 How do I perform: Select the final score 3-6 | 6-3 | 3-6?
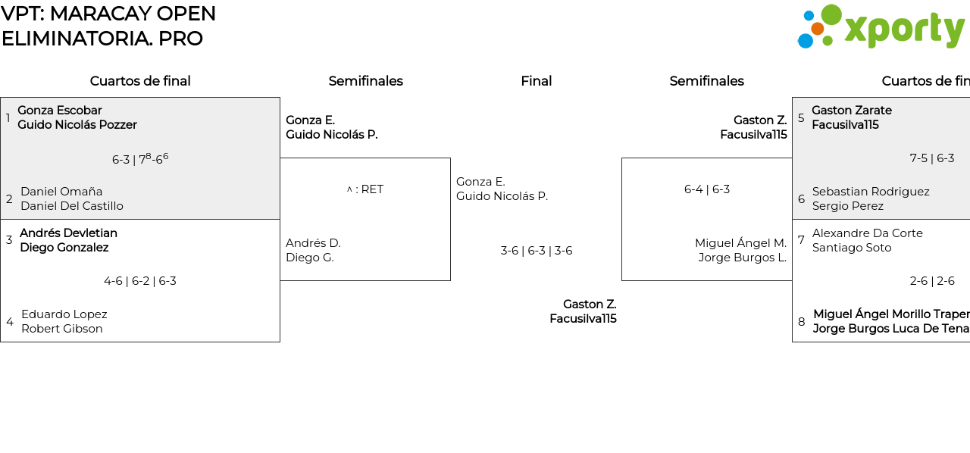pos(536,251)
